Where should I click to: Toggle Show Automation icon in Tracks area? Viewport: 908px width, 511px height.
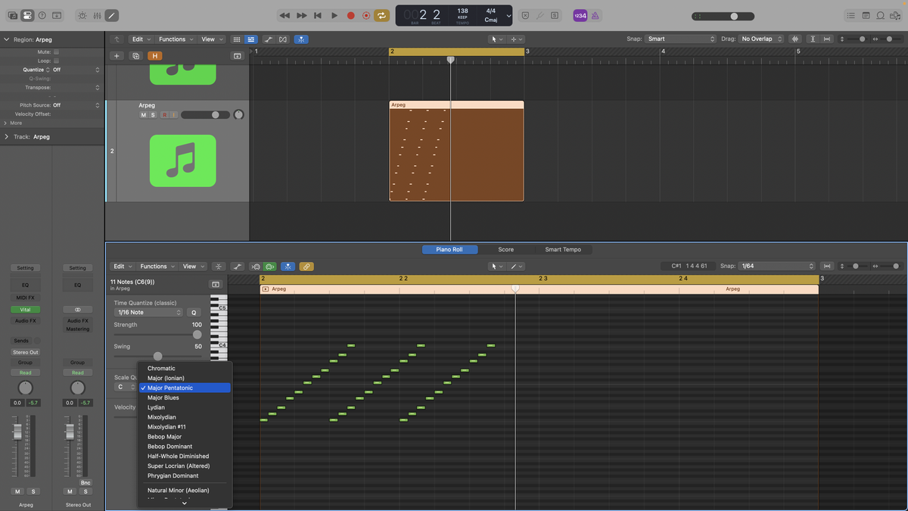269,39
